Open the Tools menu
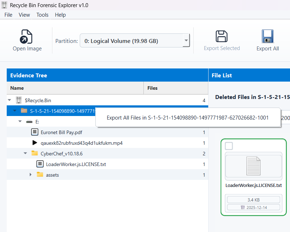Screen dimensions: 290x232 click(x=42, y=15)
